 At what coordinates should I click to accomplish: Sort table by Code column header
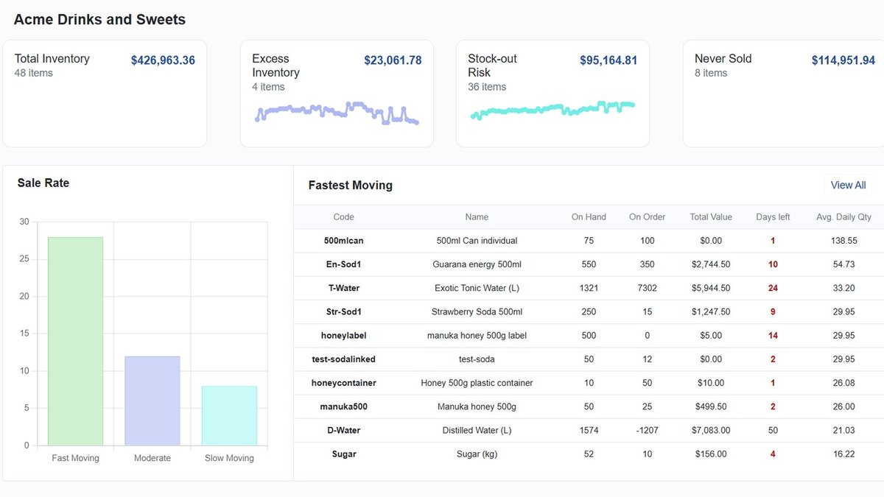tap(343, 217)
